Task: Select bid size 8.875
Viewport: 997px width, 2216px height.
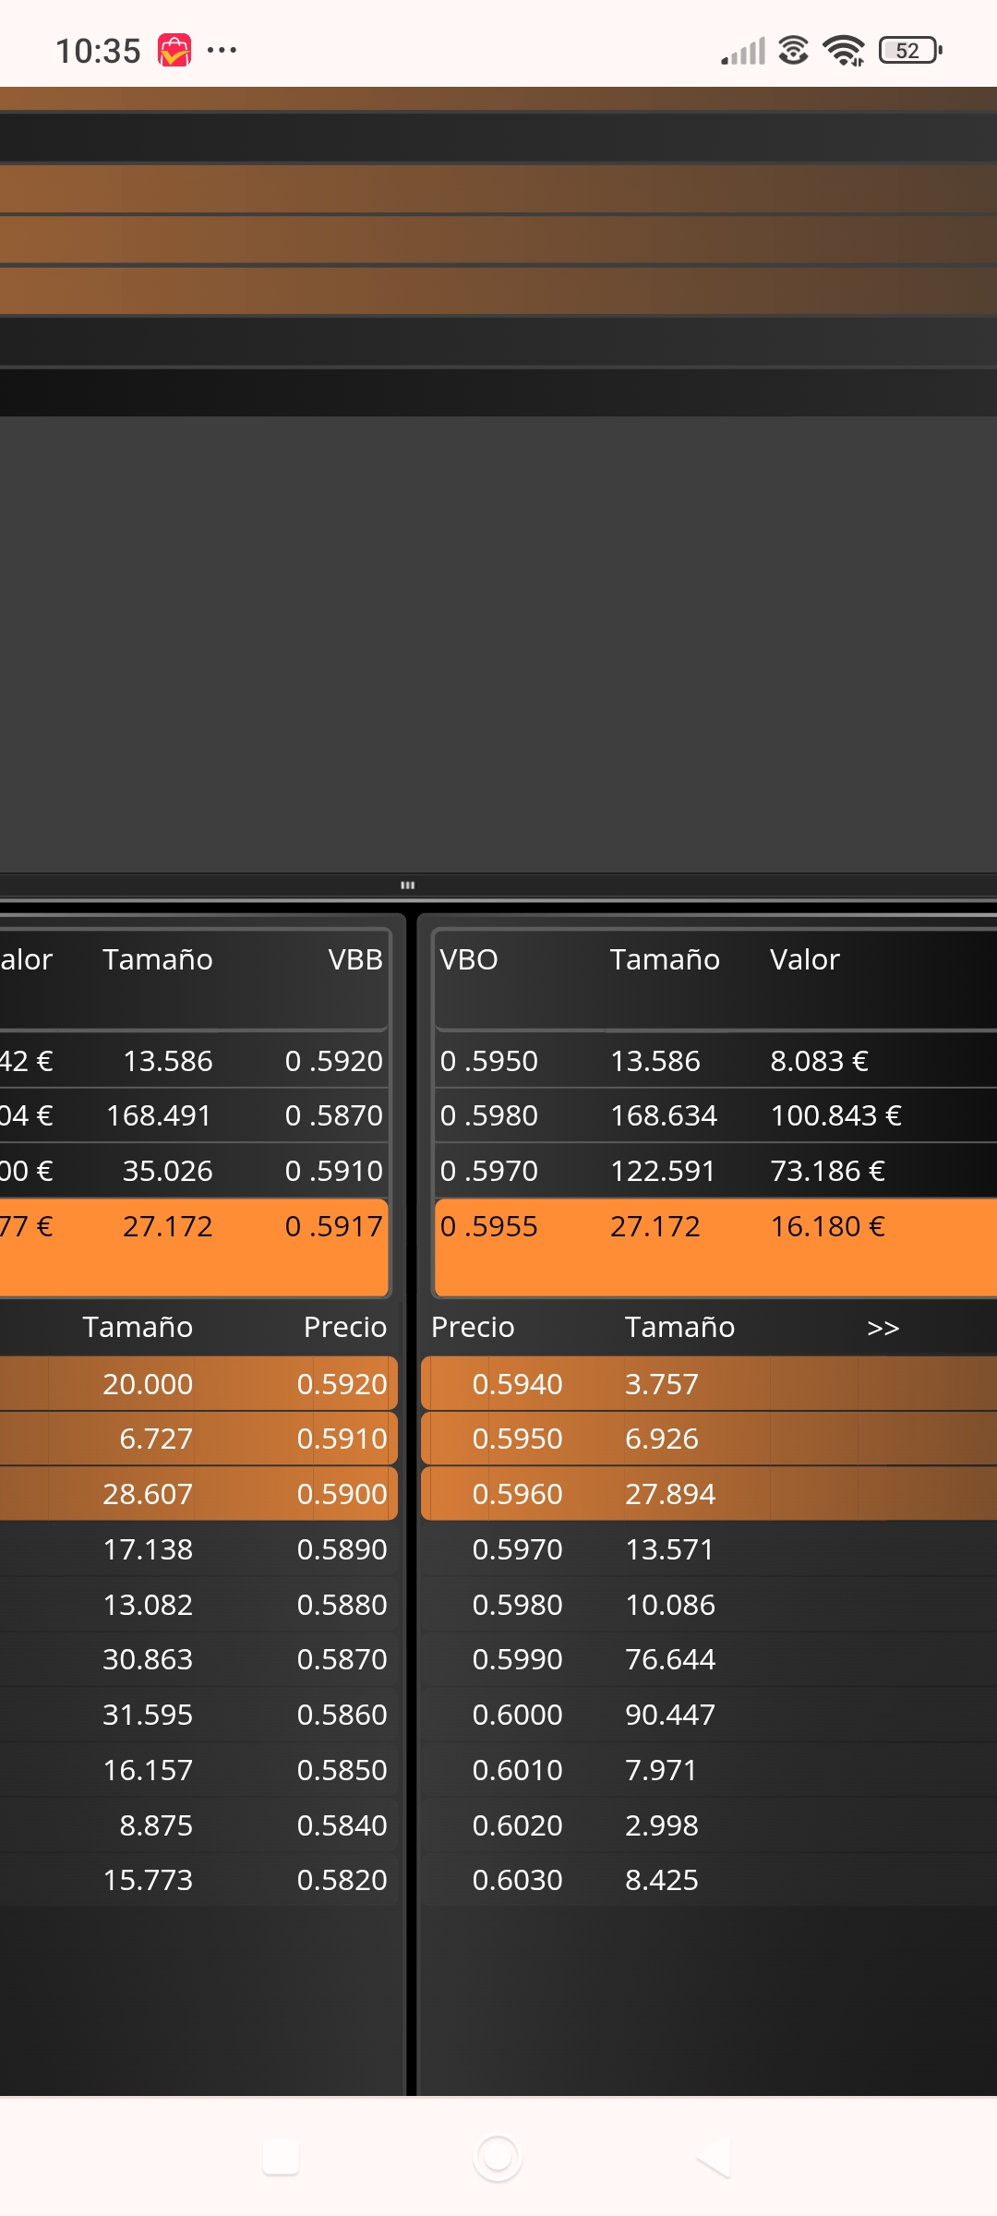Action: pyautogui.click(x=156, y=1825)
